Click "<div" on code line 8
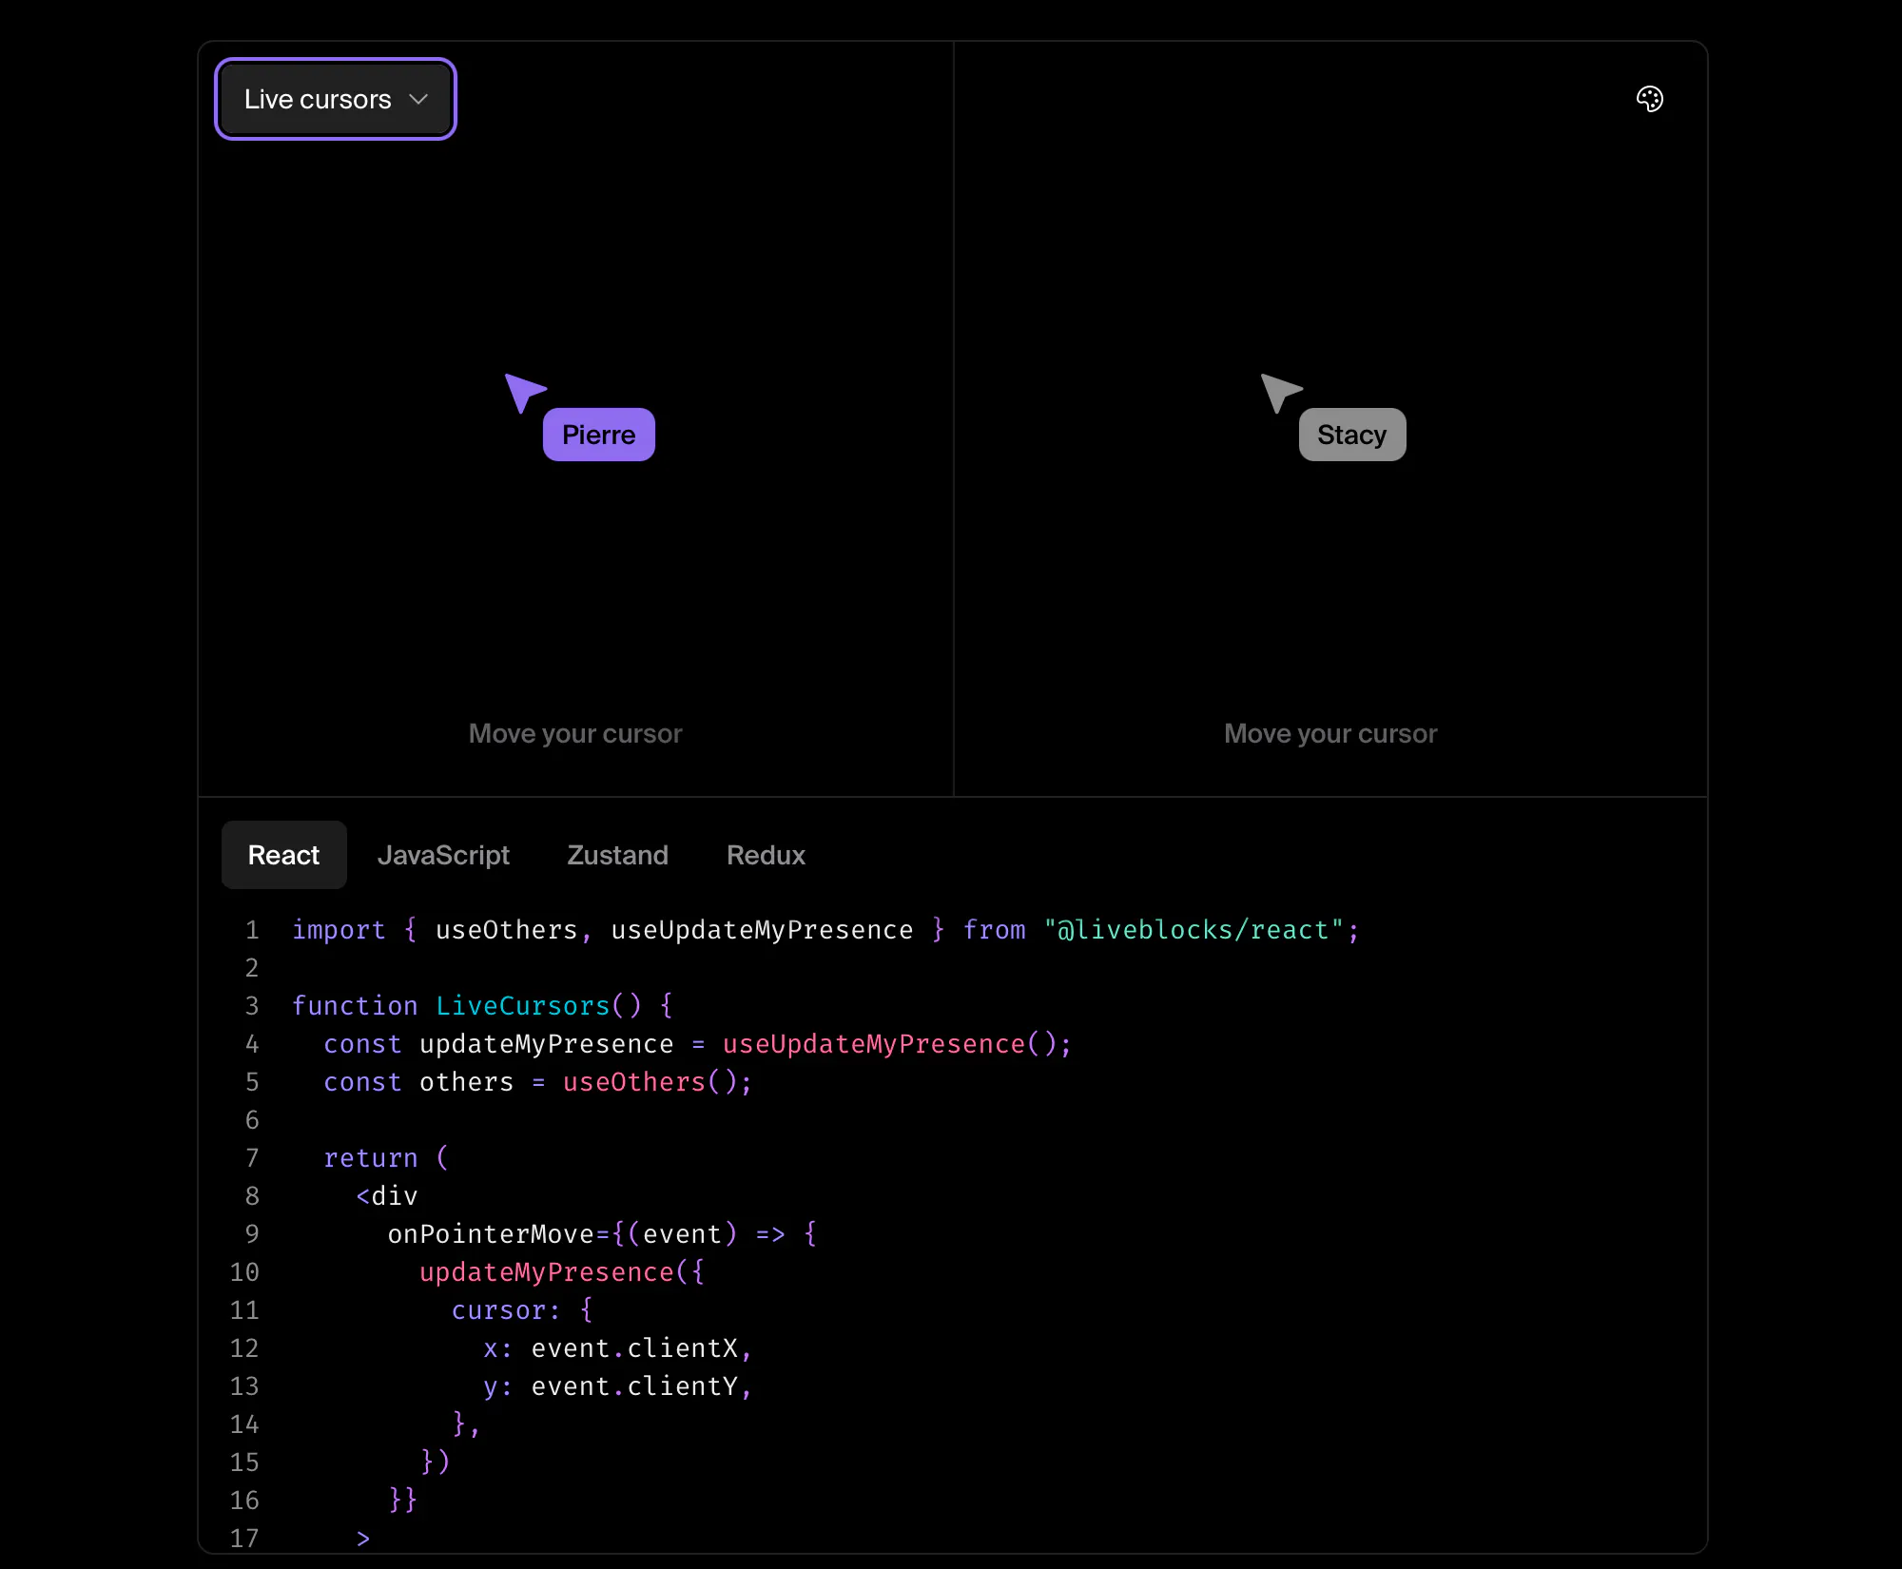 387,1196
